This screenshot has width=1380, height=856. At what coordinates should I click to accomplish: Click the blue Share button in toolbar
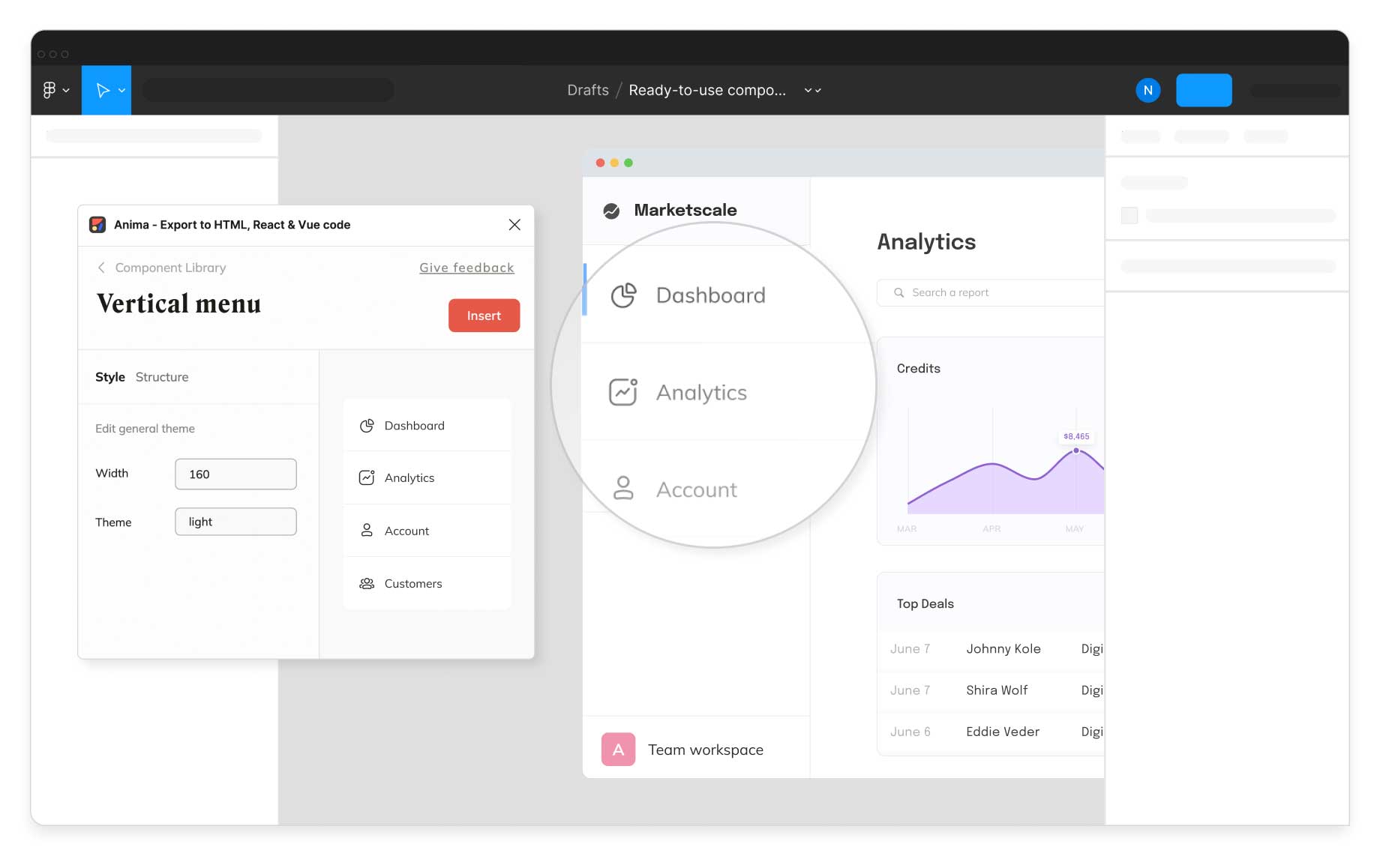coord(1203,90)
